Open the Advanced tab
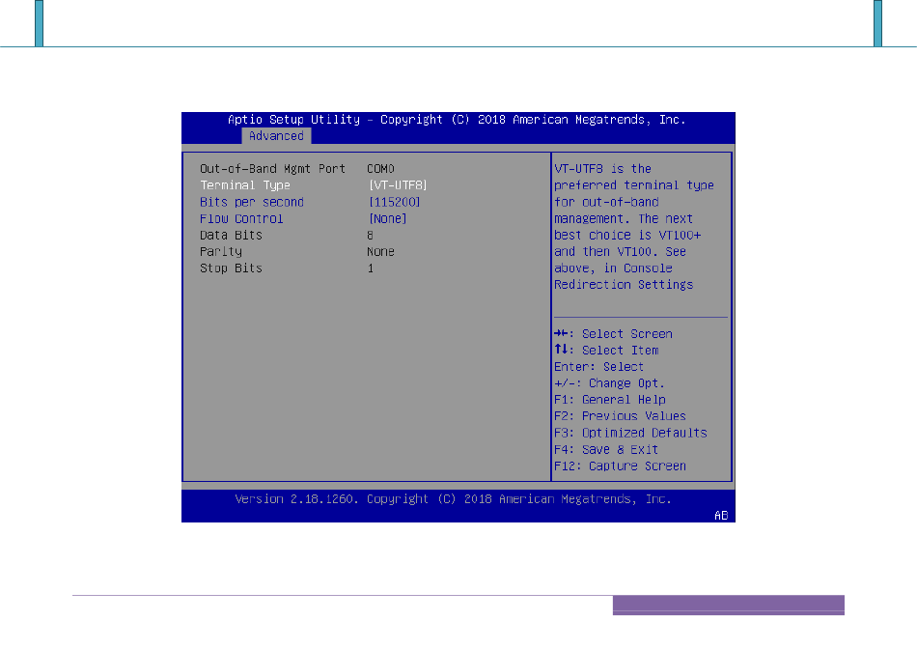 click(x=276, y=136)
